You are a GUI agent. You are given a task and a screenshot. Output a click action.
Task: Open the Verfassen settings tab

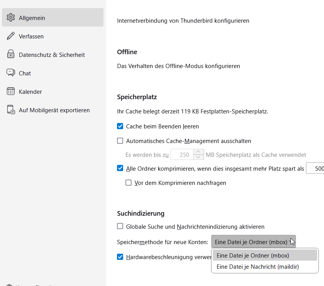point(31,36)
